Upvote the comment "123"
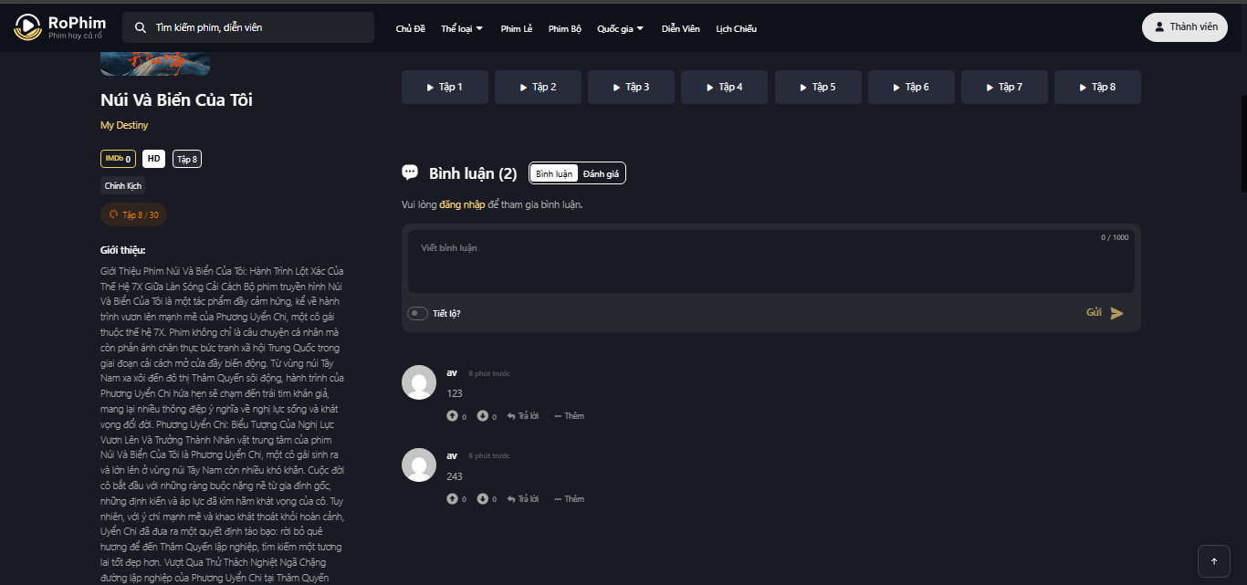The height and width of the screenshot is (585, 1247). [x=453, y=415]
